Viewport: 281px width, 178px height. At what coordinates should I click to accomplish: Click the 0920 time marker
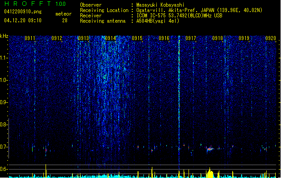[x=271, y=38]
